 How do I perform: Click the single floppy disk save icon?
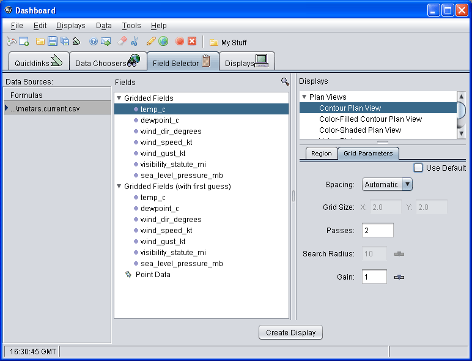(x=53, y=42)
